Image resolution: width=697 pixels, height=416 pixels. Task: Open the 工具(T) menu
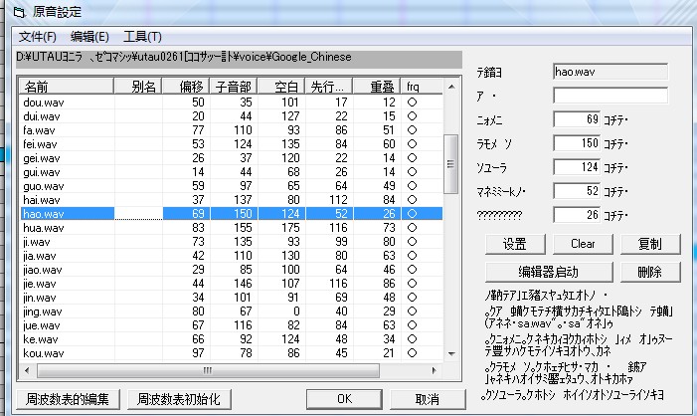142,37
